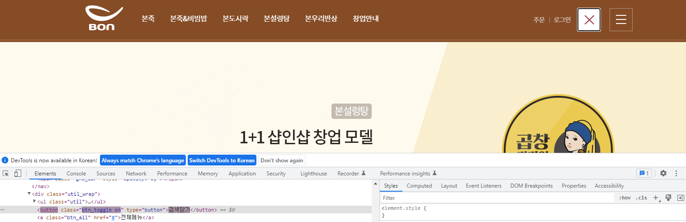Select the Accessibility sidebar tab
The image size is (686, 222).
pyautogui.click(x=609, y=185)
